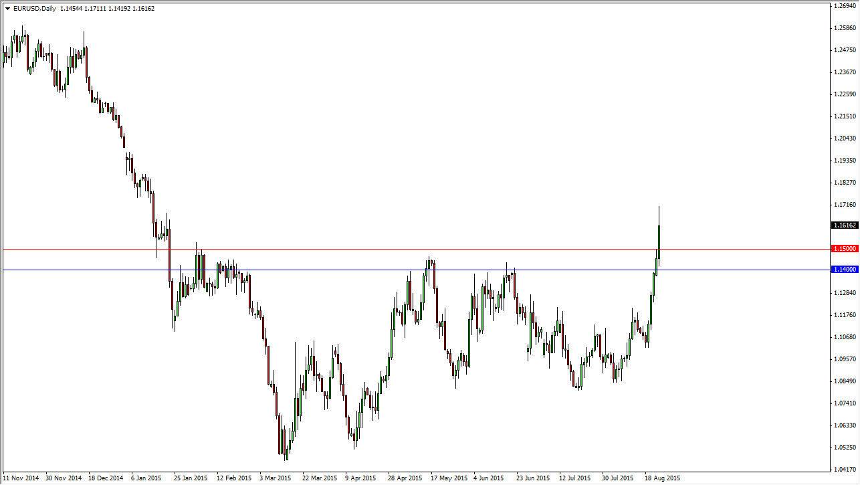This screenshot has height=485, width=860.
Task: Click the 1.18270 price axis label
Action: pyautogui.click(x=845, y=183)
